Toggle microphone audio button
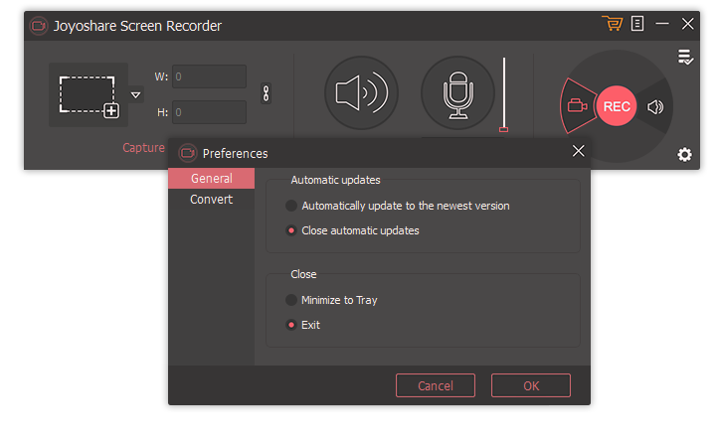This screenshot has width=720, height=441. pyautogui.click(x=457, y=93)
